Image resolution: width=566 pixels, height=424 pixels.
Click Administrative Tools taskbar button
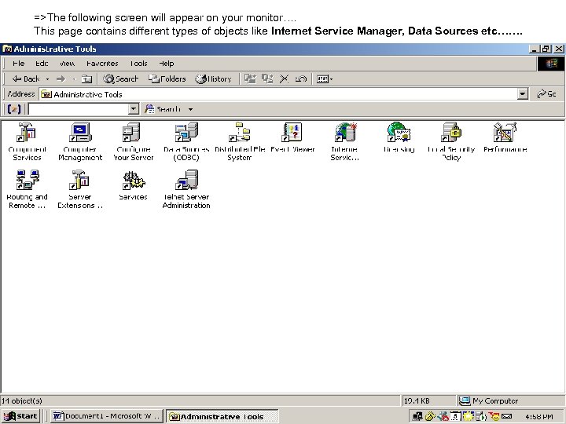[222, 416]
